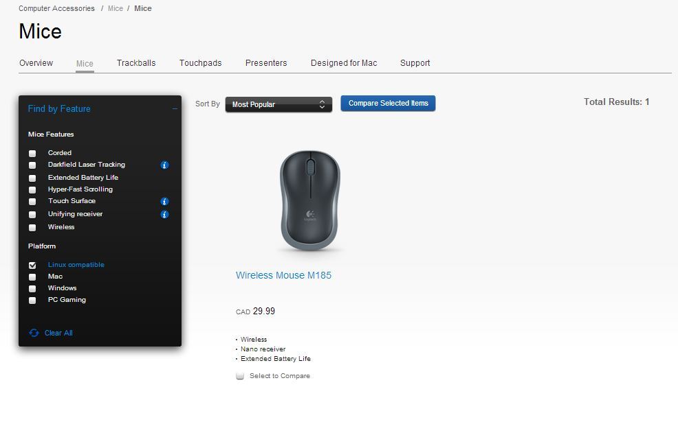Click the Compare Selected Items button
Viewport: 678px width, 422px height.
click(388, 103)
